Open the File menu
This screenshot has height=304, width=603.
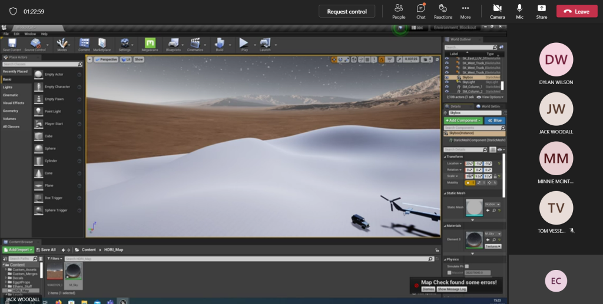(6, 34)
